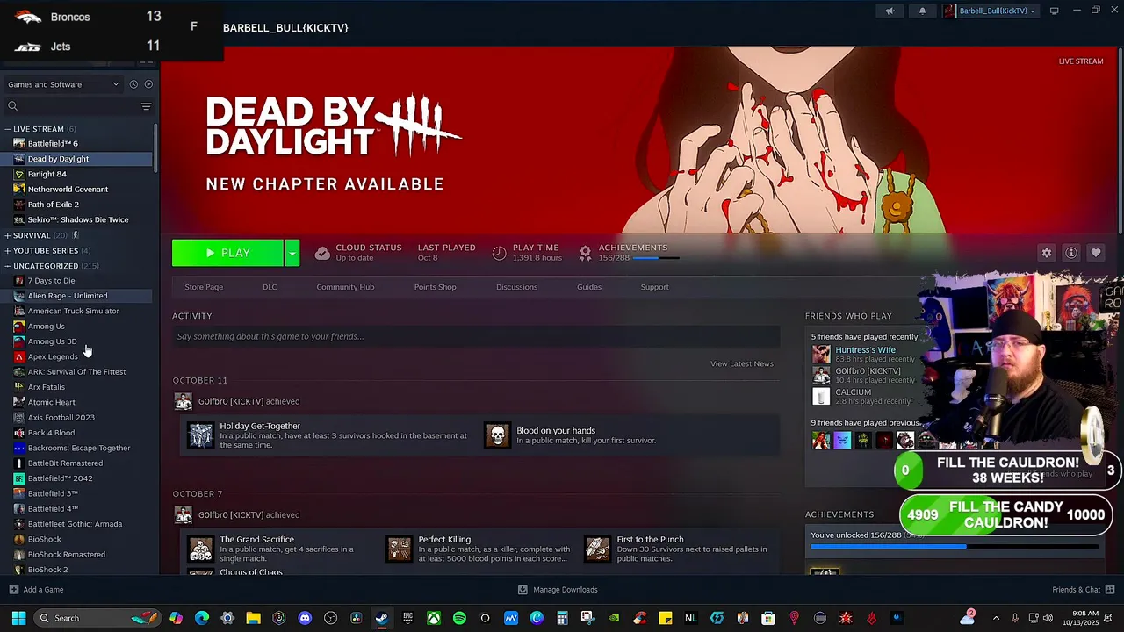This screenshot has width=1124, height=632.
Task: Expand the SURVIVAL collection
Action: (x=8, y=235)
